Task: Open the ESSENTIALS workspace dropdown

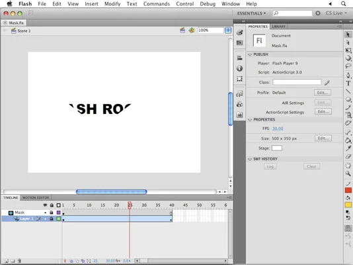Action: pyautogui.click(x=251, y=13)
